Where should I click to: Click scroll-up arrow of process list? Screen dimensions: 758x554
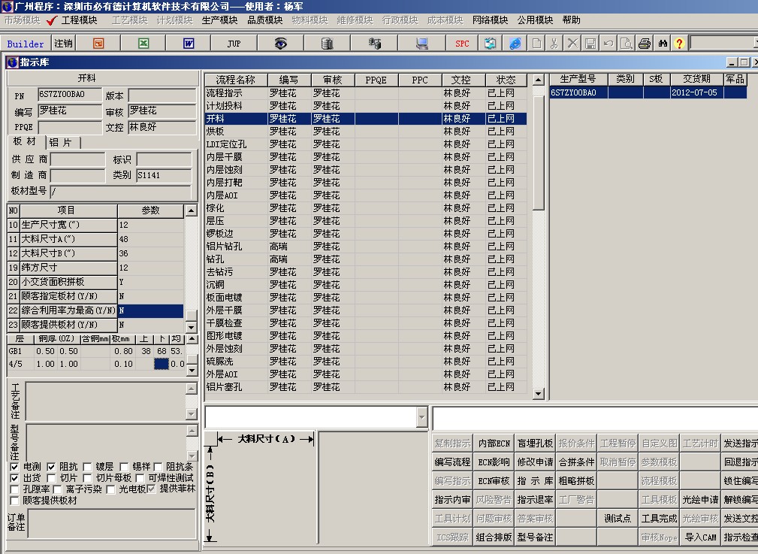point(539,80)
